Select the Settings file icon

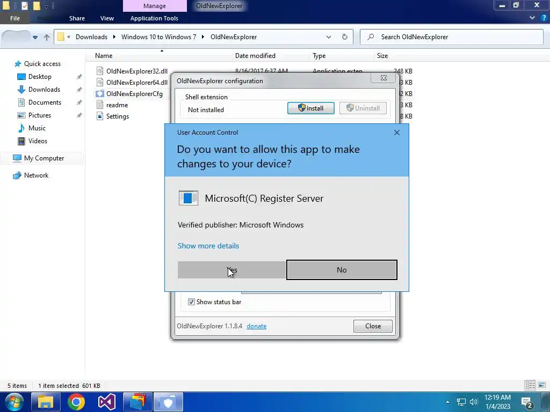(100, 116)
